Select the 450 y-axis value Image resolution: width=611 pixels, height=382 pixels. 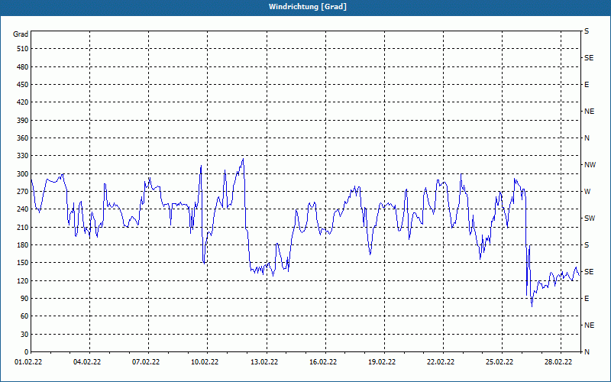coord(22,85)
